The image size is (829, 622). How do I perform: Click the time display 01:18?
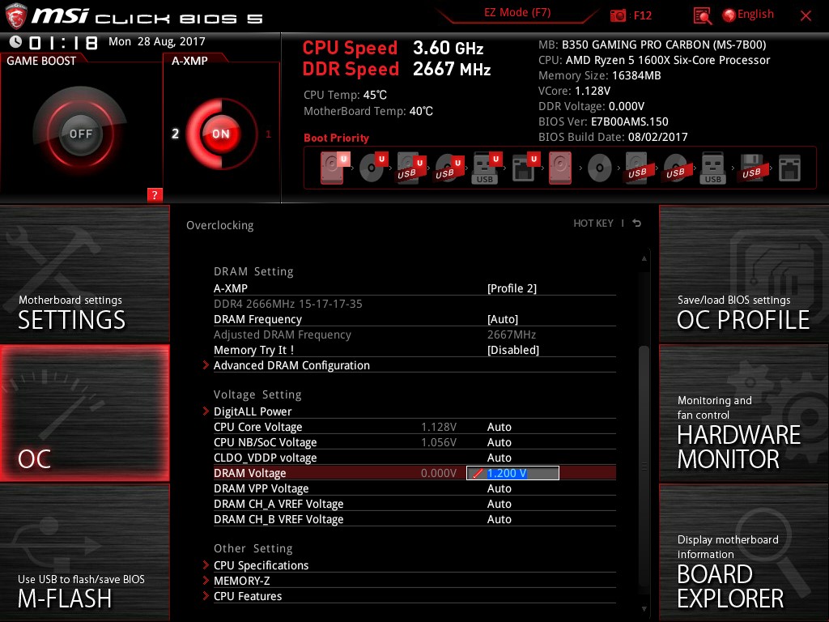click(x=63, y=42)
